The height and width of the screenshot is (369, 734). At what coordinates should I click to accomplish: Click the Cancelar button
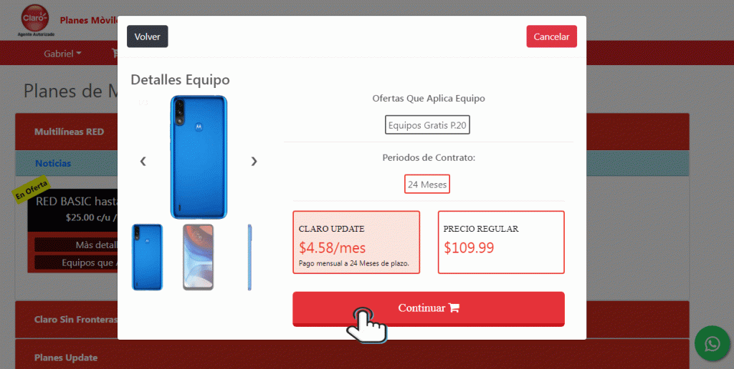(551, 36)
